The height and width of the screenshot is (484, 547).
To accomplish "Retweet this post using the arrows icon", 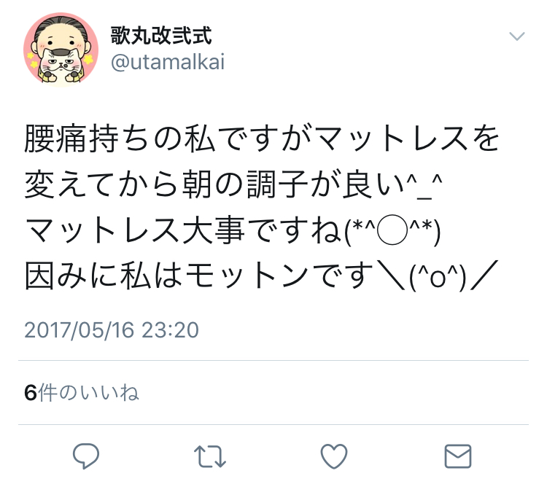I will [x=209, y=456].
